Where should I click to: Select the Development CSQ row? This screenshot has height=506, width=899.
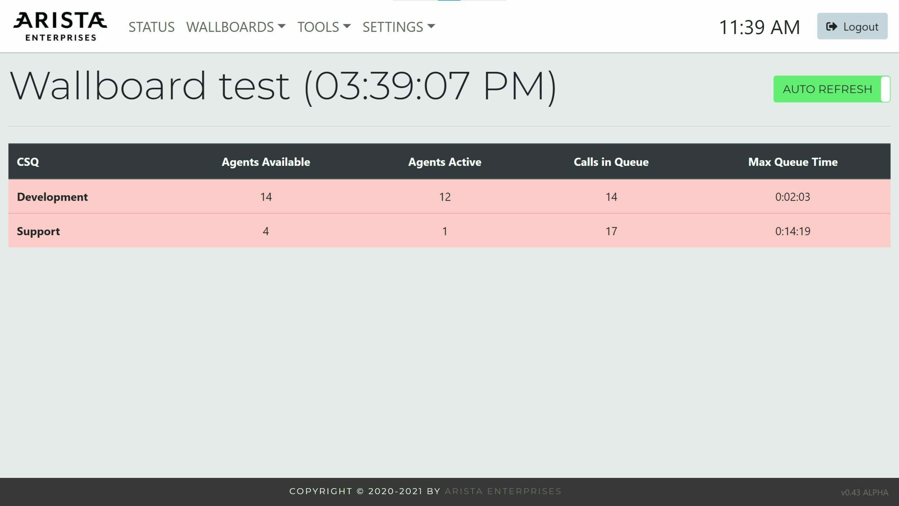point(52,197)
